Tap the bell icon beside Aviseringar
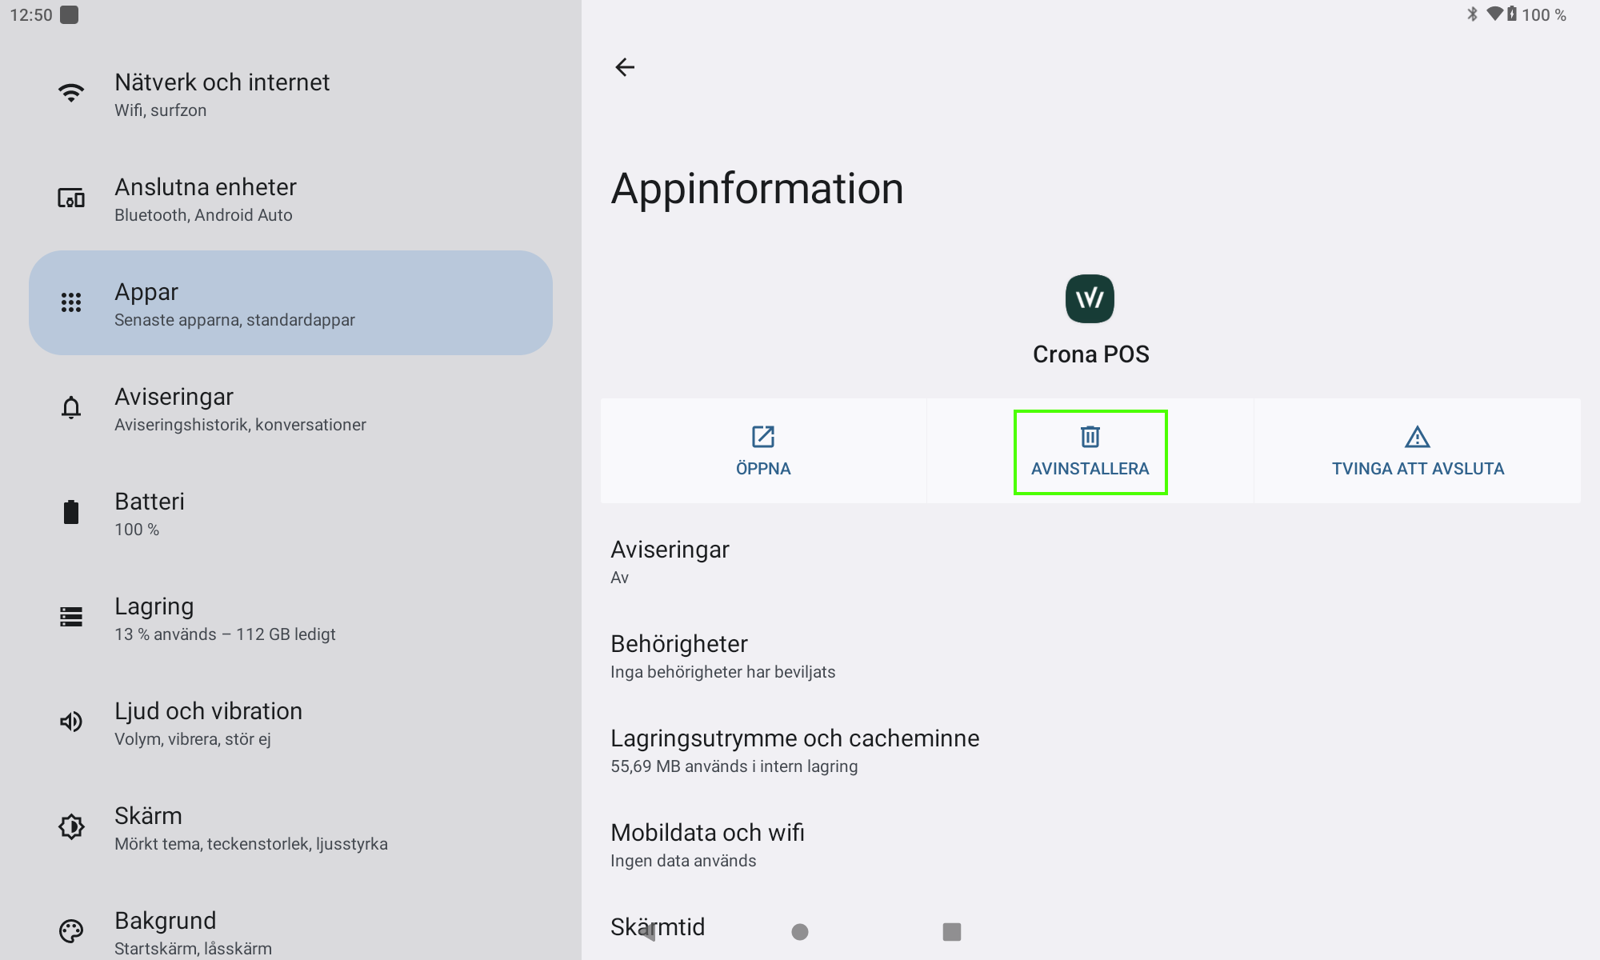 71,408
